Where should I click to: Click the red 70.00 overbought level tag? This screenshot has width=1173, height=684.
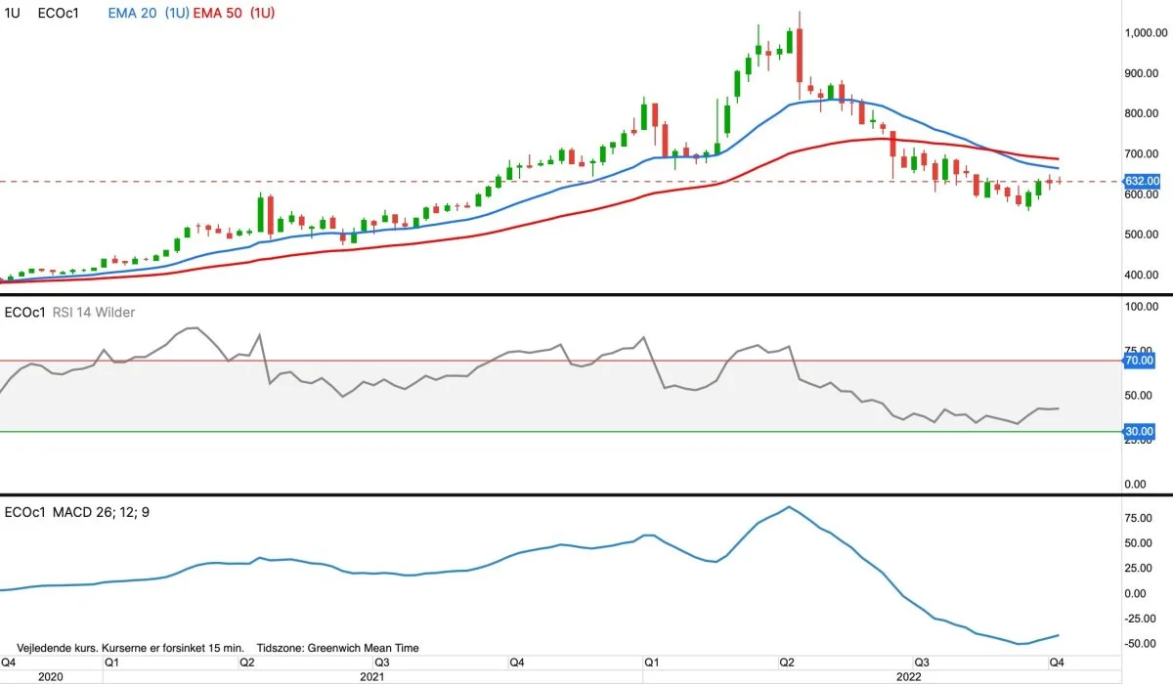click(x=1140, y=361)
